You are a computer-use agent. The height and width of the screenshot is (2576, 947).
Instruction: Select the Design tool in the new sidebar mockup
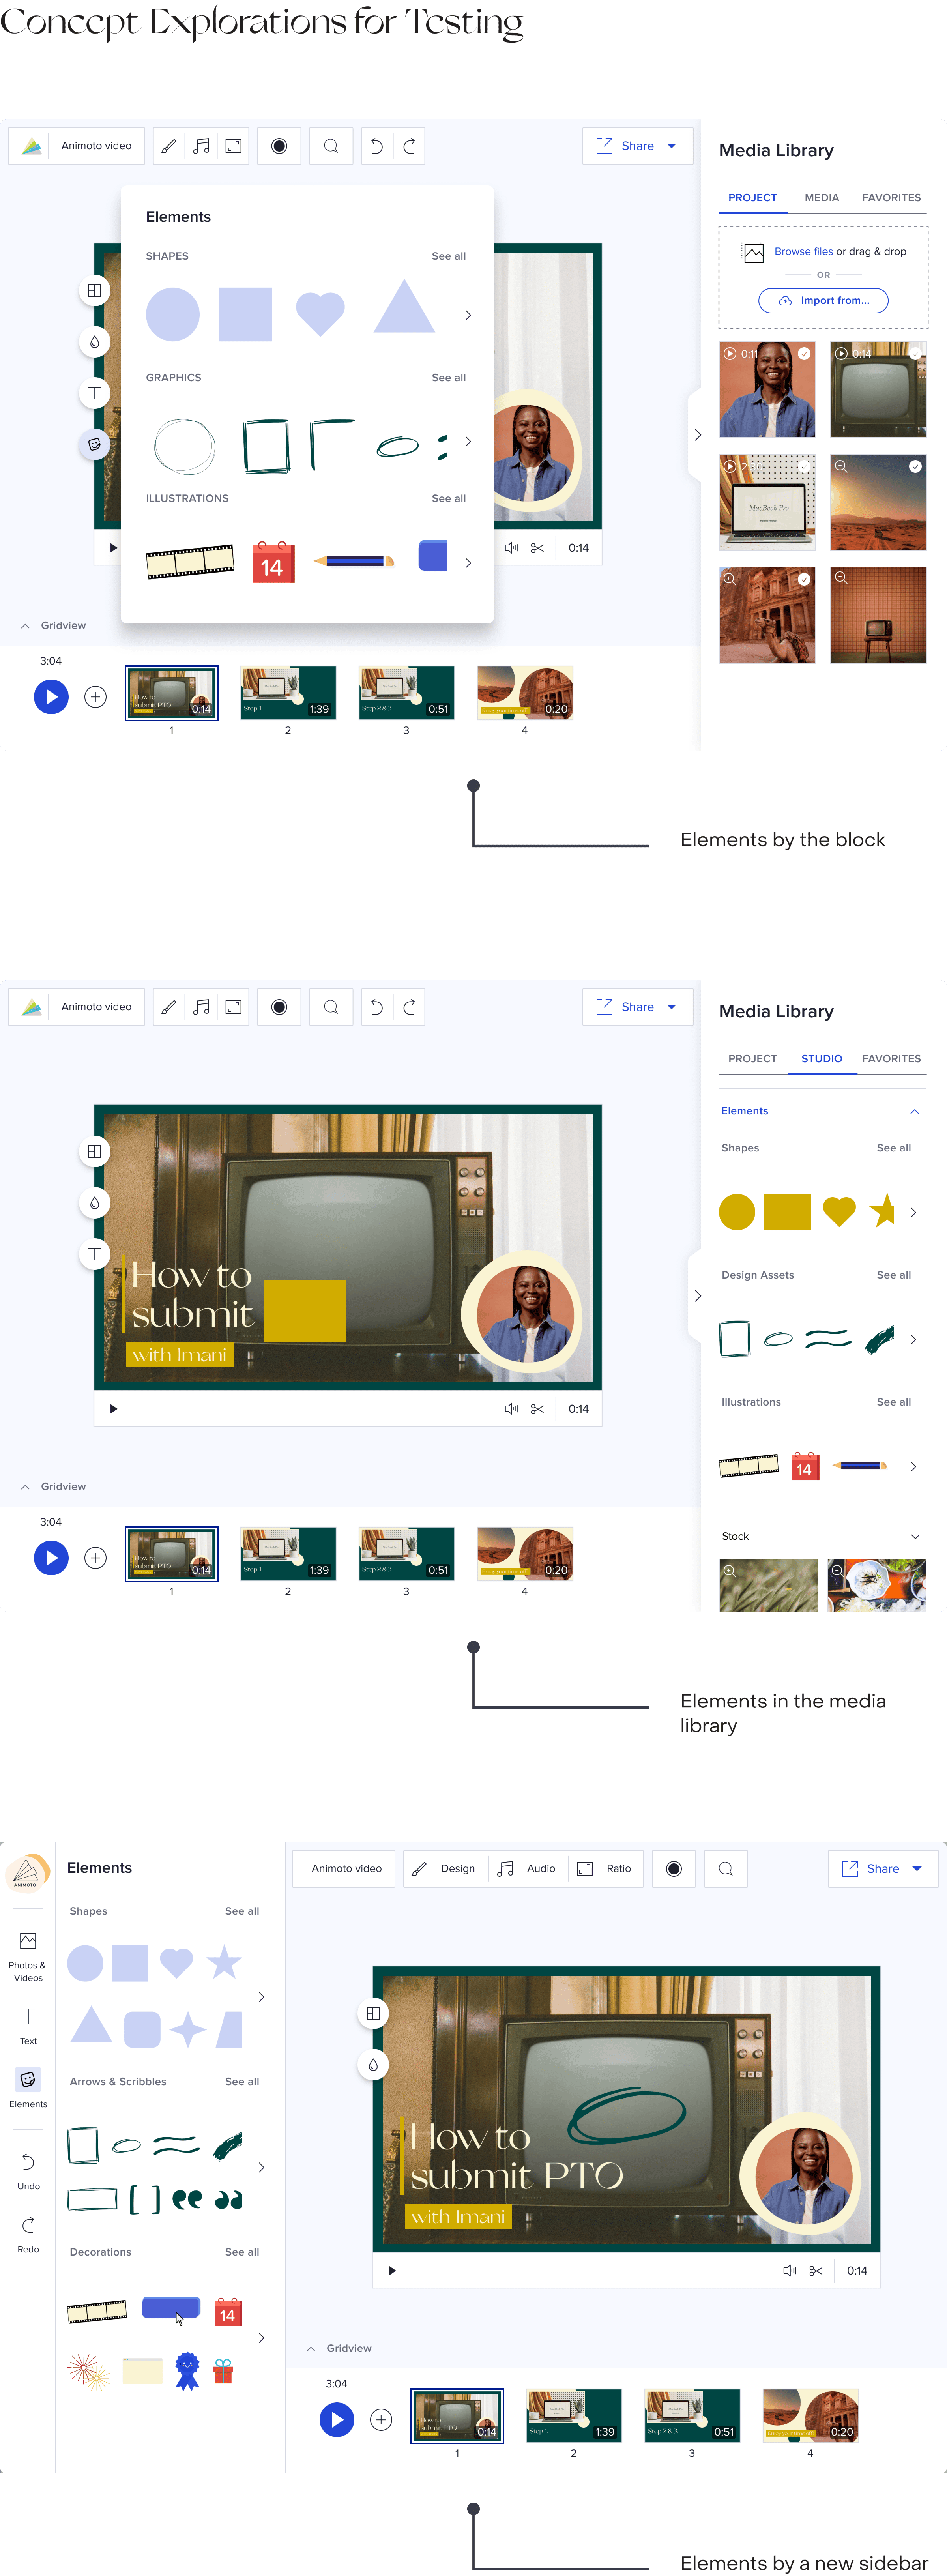[444, 1869]
